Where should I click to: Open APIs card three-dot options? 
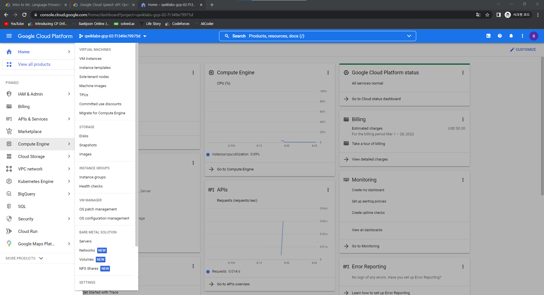coord(328,190)
